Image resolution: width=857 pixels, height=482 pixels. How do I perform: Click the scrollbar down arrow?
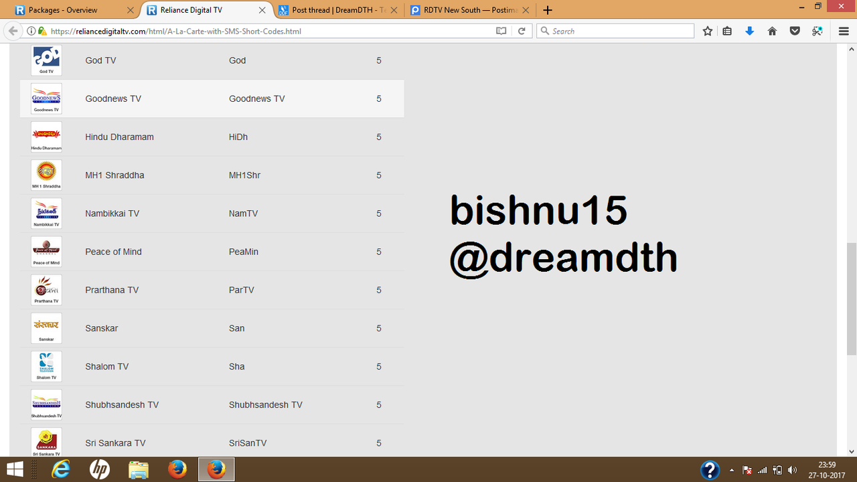click(852, 451)
